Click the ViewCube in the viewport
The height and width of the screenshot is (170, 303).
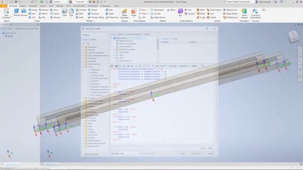pos(294,37)
